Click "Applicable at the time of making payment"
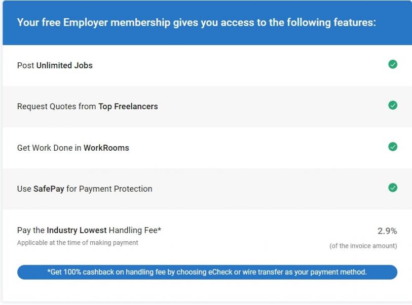The height and width of the screenshot is (305, 412). [x=78, y=243]
